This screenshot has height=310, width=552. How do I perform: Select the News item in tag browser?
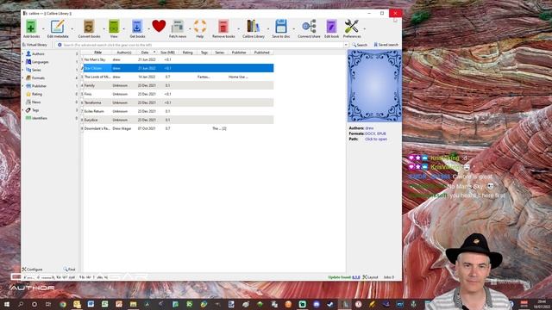click(x=36, y=102)
